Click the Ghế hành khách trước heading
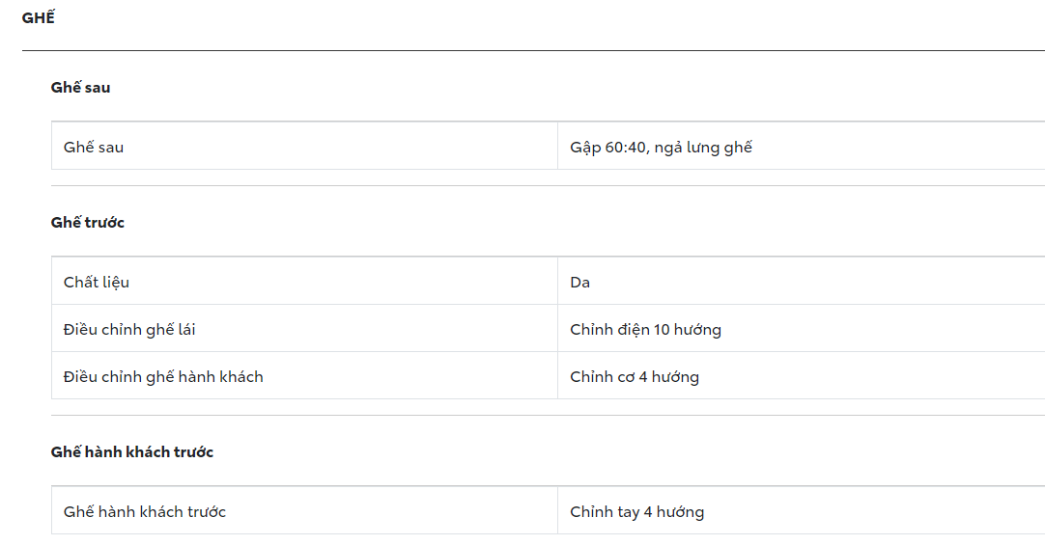 click(131, 452)
